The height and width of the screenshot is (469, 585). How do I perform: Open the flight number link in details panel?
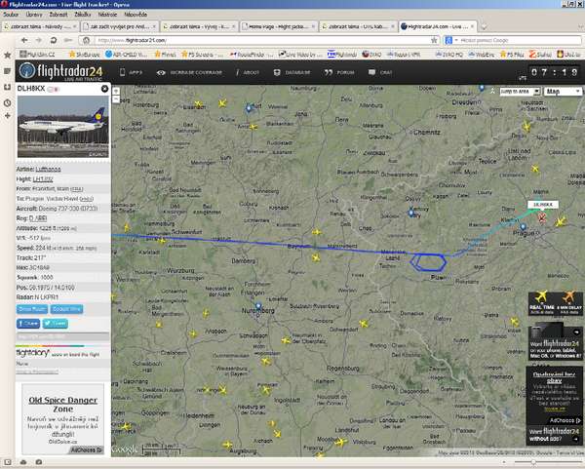[x=43, y=179]
